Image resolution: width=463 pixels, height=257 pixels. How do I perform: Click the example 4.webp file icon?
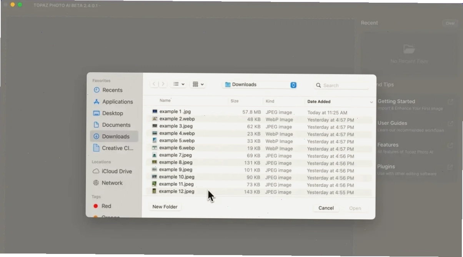155,133
